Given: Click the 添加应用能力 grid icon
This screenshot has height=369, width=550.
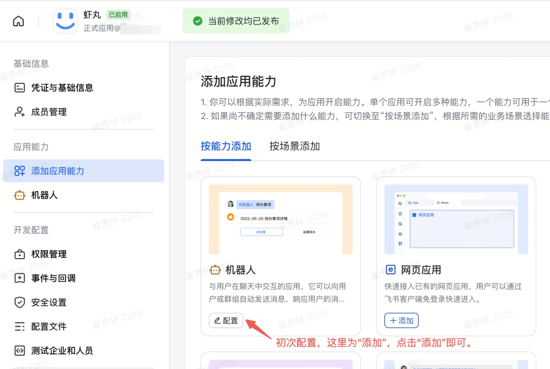Looking at the screenshot, I should 19,171.
